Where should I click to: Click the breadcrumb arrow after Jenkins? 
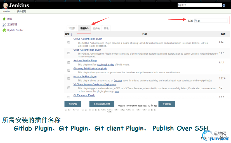click(x=14, y=11)
